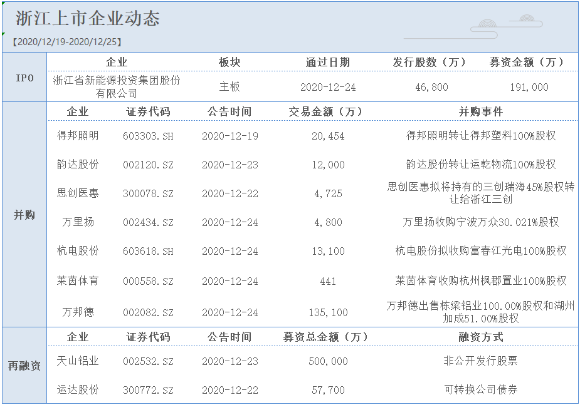This screenshot has width=580, height=405.
Task: Select the company name 万里扬
Action: 78,222
